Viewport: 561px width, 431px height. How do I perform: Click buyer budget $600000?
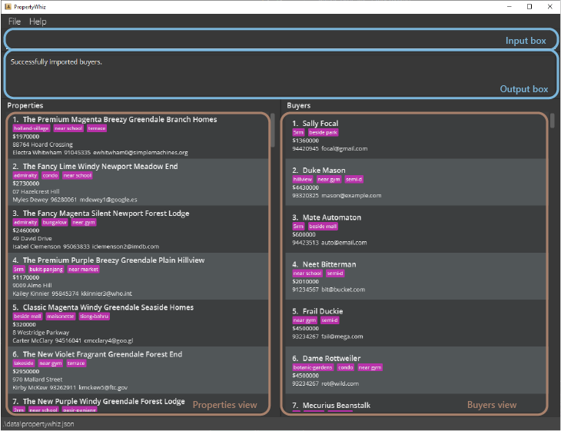[x=304, y=234]
